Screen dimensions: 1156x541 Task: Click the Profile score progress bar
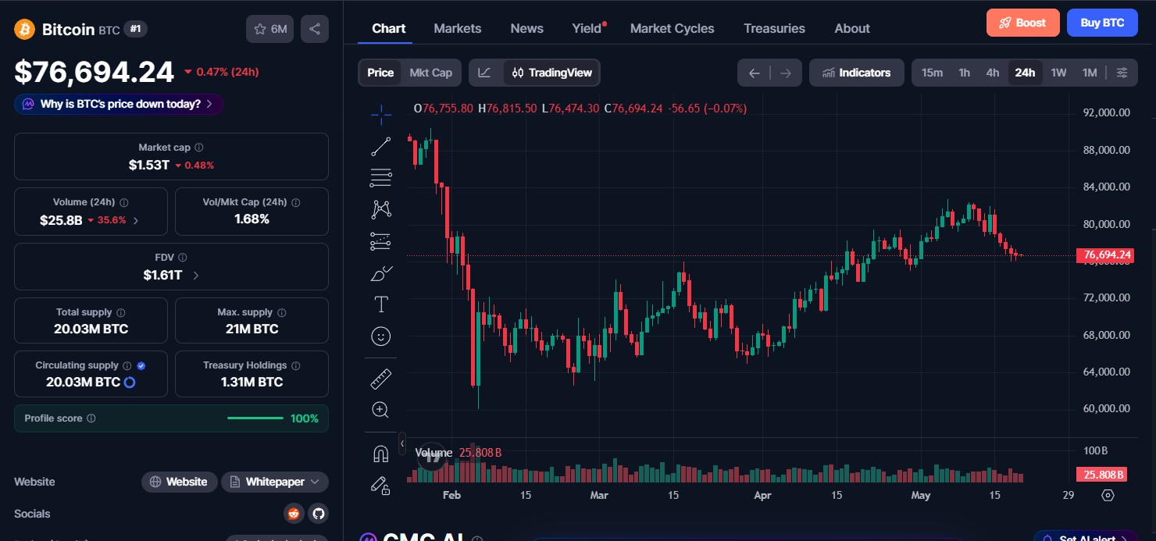(x=255, y=418)
